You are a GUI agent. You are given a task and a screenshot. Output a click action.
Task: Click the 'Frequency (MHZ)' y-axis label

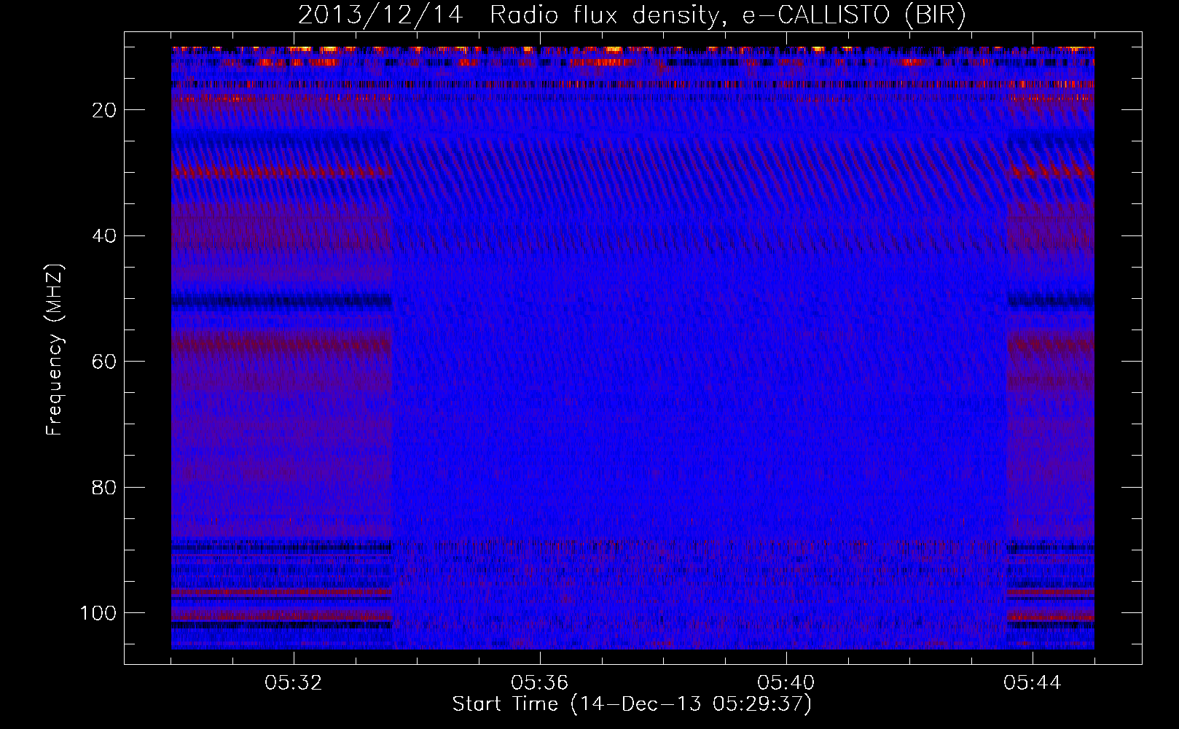tap(55, 349)
